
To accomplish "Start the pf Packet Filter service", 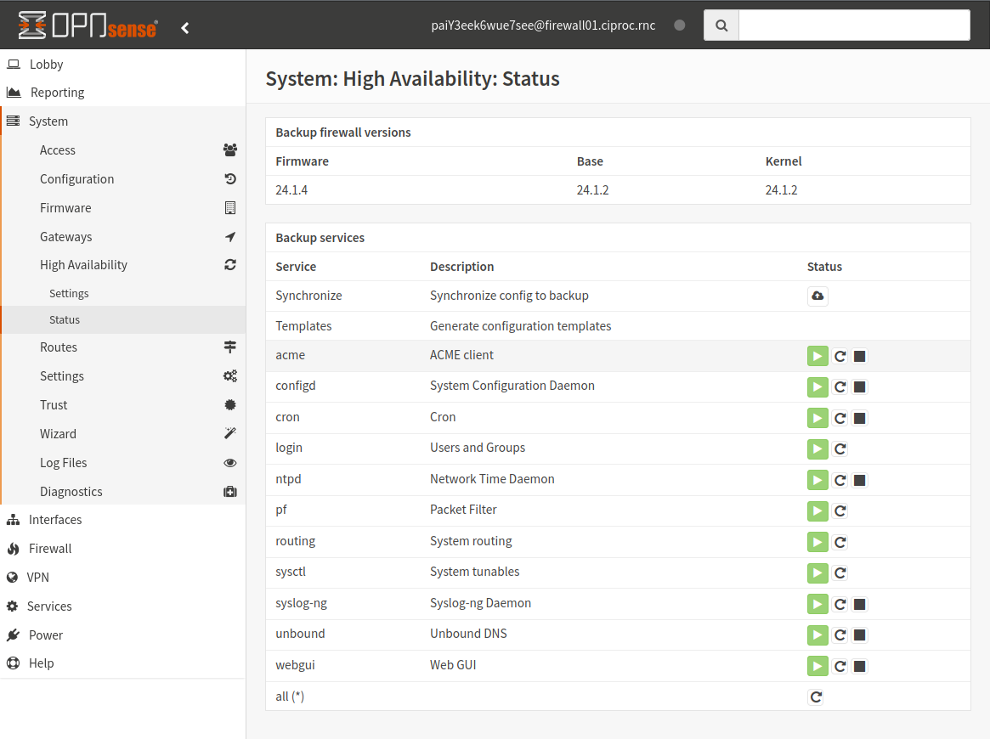I will pos(817,511).
